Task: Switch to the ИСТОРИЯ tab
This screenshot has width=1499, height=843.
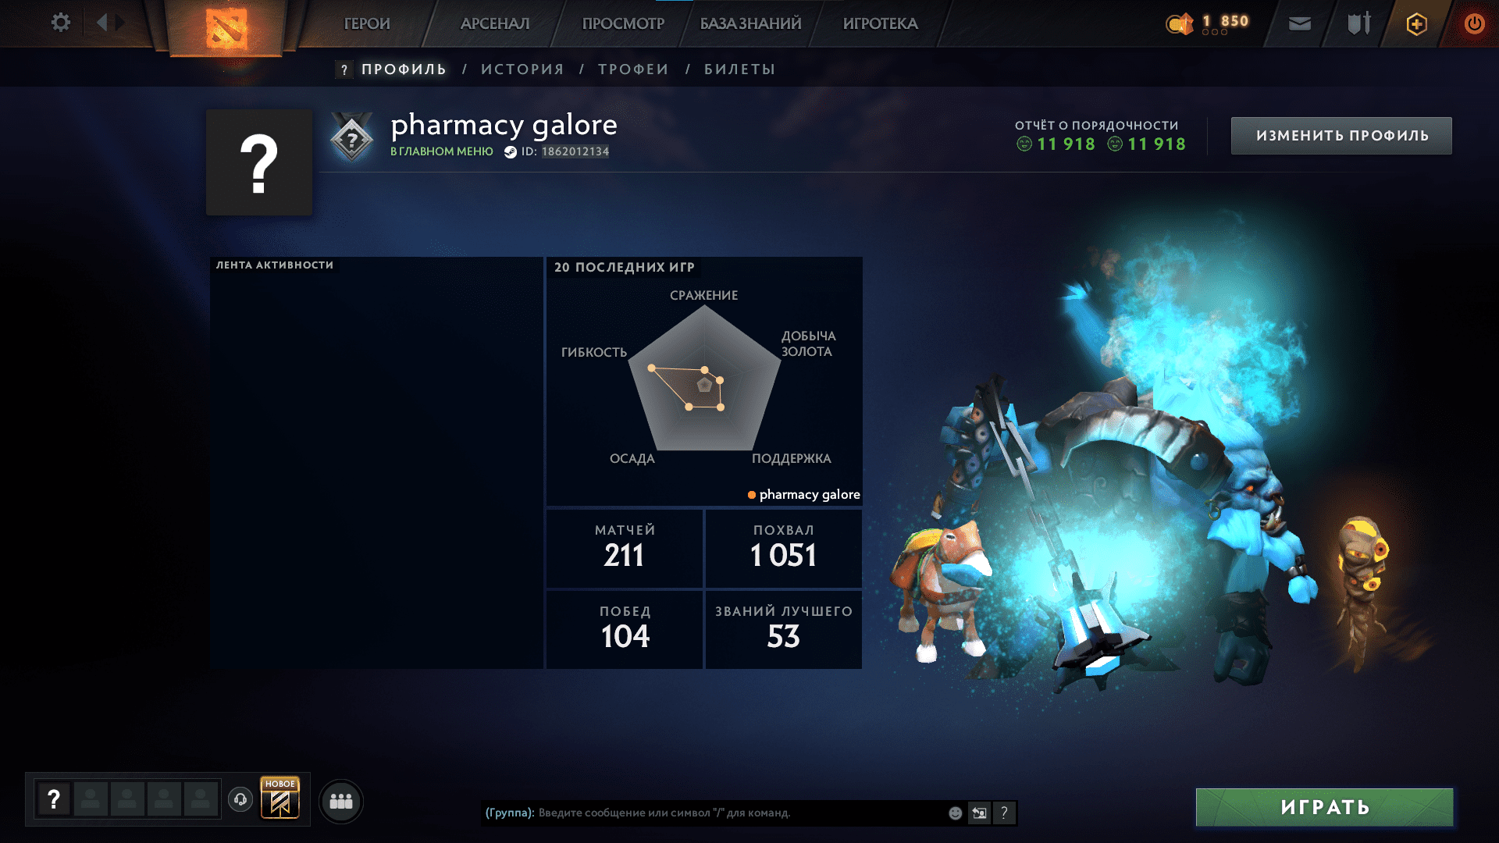Action: pyautogui.click(x=522, y=69)
